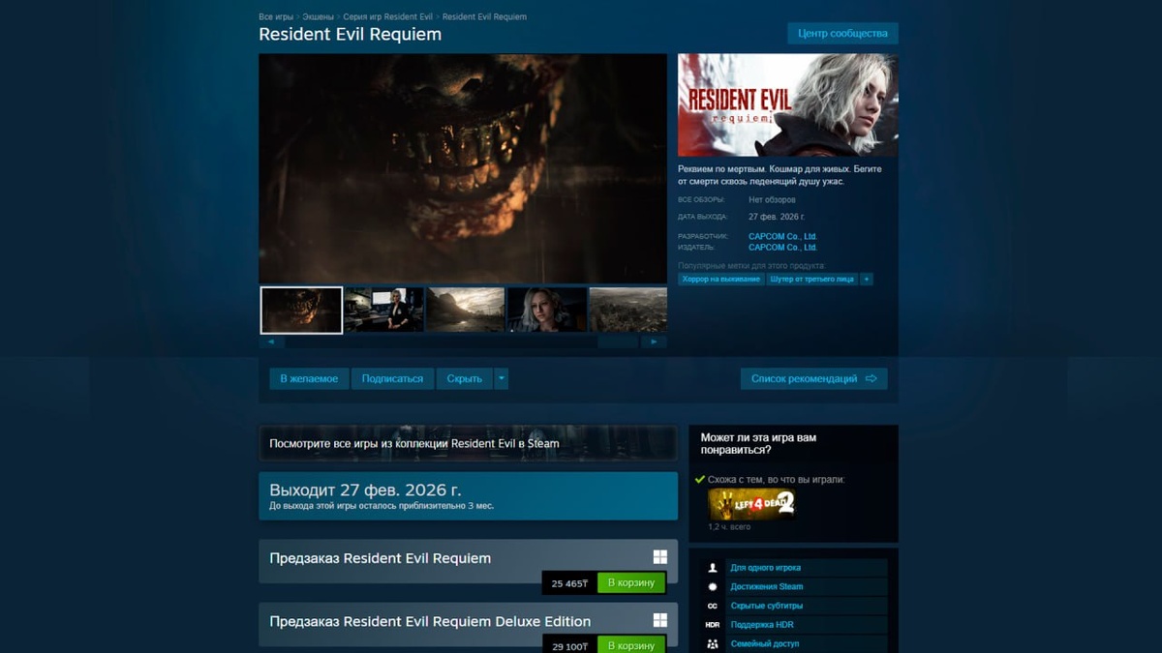
Task: Click the 'Resident Evil Requiem' page title
Action: point(350,34)
